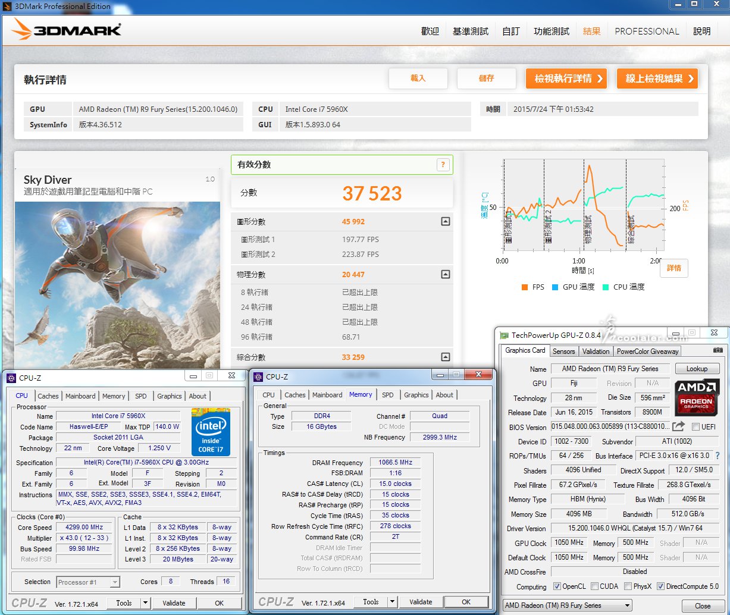730x615 pixels.
Task: Open the 功能測試 tab
Action: [x=552, y=32]
